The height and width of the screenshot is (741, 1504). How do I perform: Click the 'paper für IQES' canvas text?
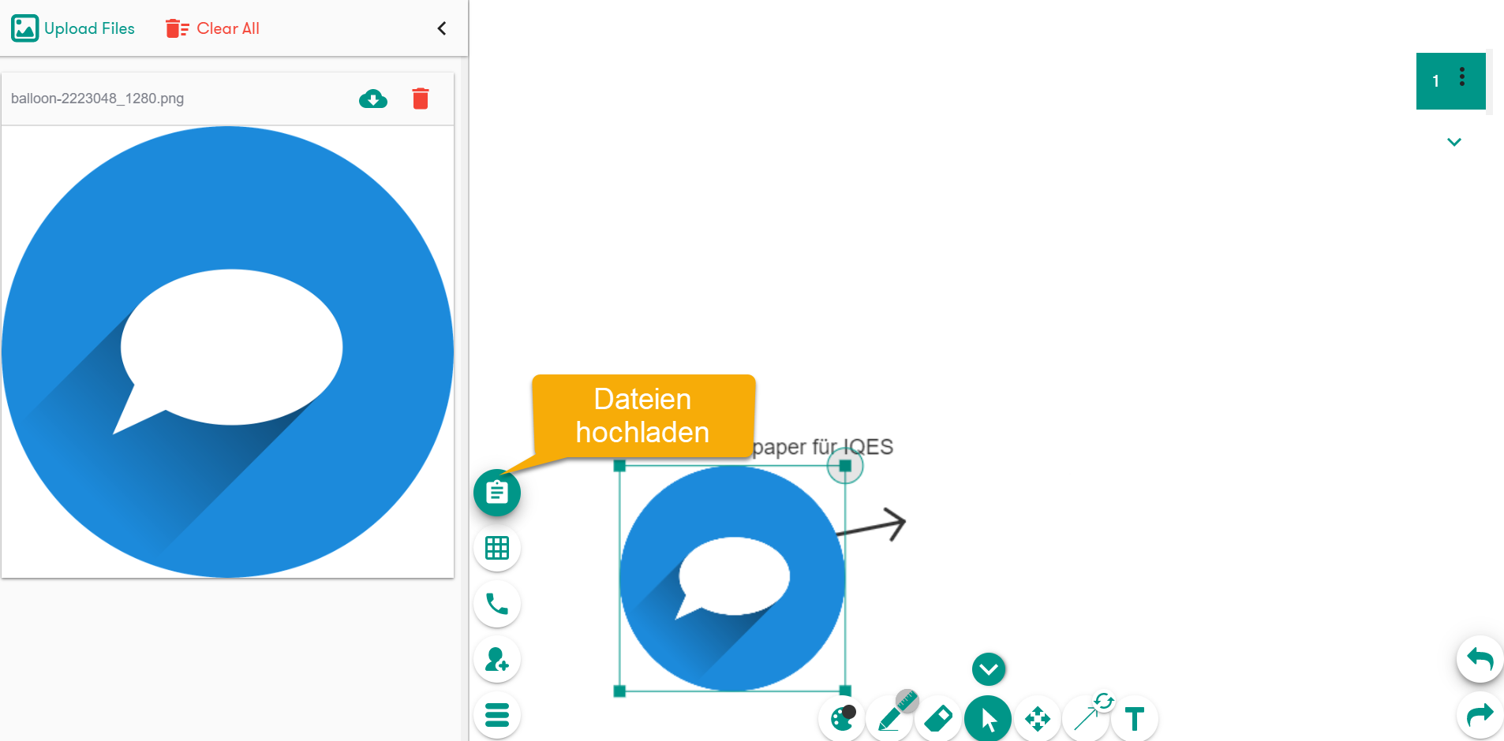coord(823,447)
